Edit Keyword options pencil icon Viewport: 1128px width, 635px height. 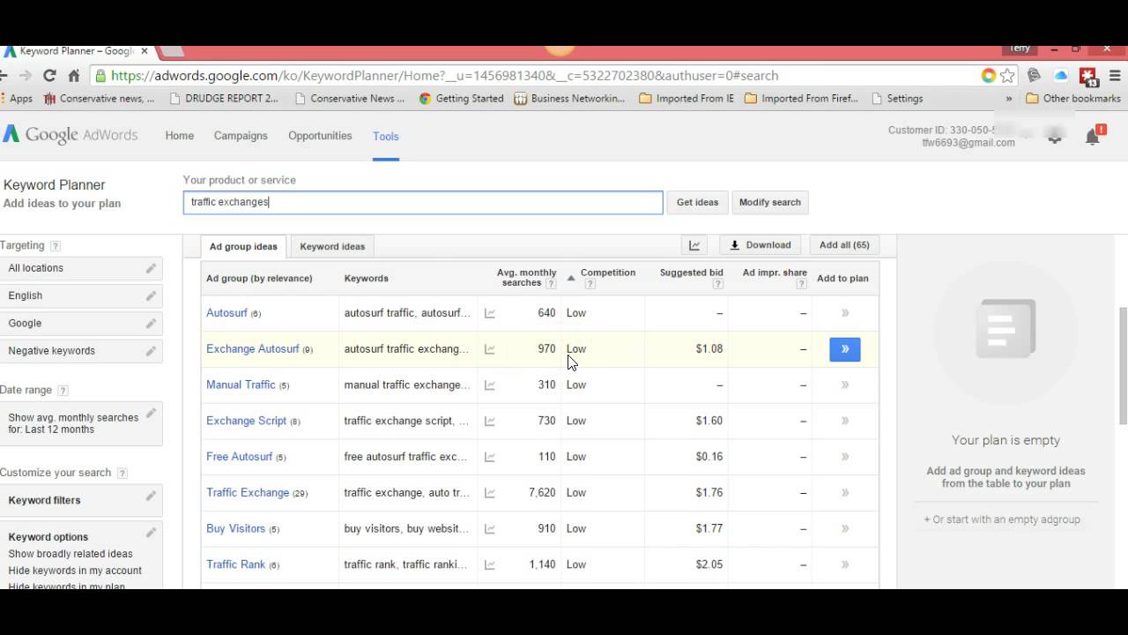pyautogui.click(x=151, y=533)
